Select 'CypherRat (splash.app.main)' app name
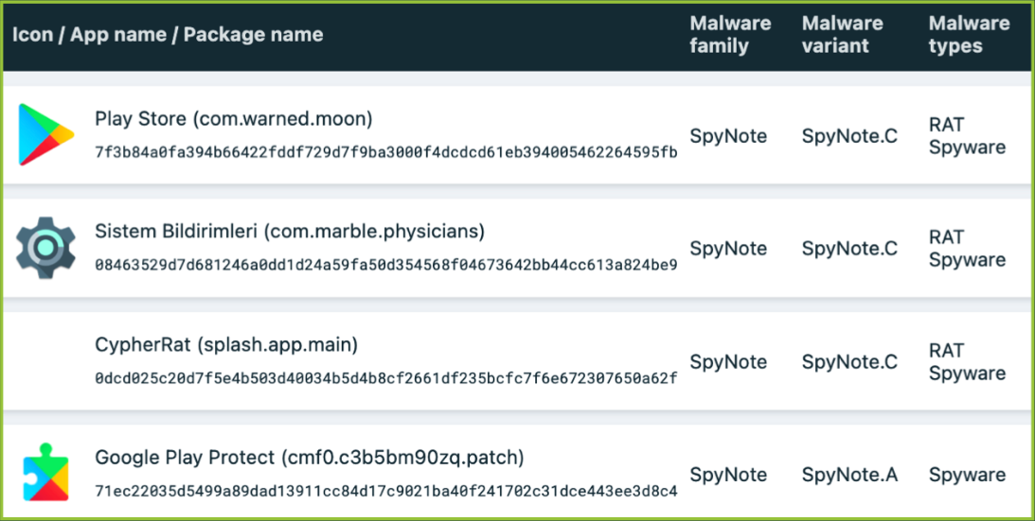 click(x=226, y=345)
